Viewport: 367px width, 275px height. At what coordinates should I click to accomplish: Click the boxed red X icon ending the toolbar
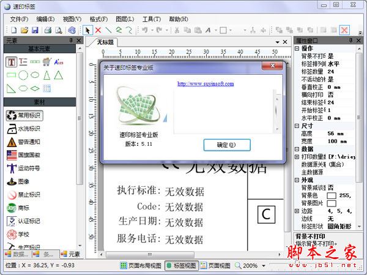pyautogui.click(x=344, y=30)
